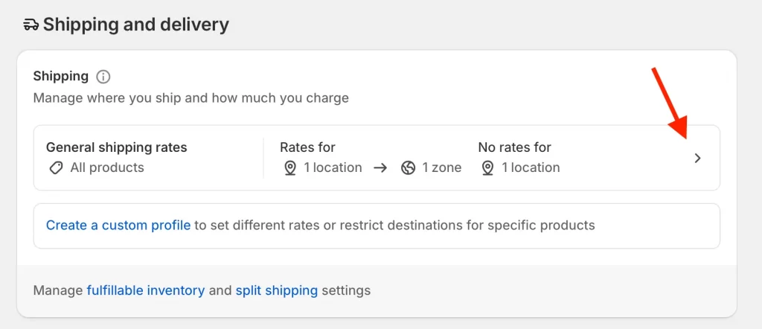Open the Create a custom profile link
The width and height of the screenshot is (762, 329).
point(118,225)
